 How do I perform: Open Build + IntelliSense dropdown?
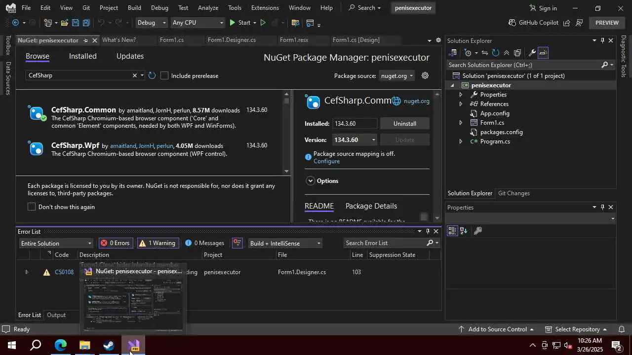coord(285,243)
